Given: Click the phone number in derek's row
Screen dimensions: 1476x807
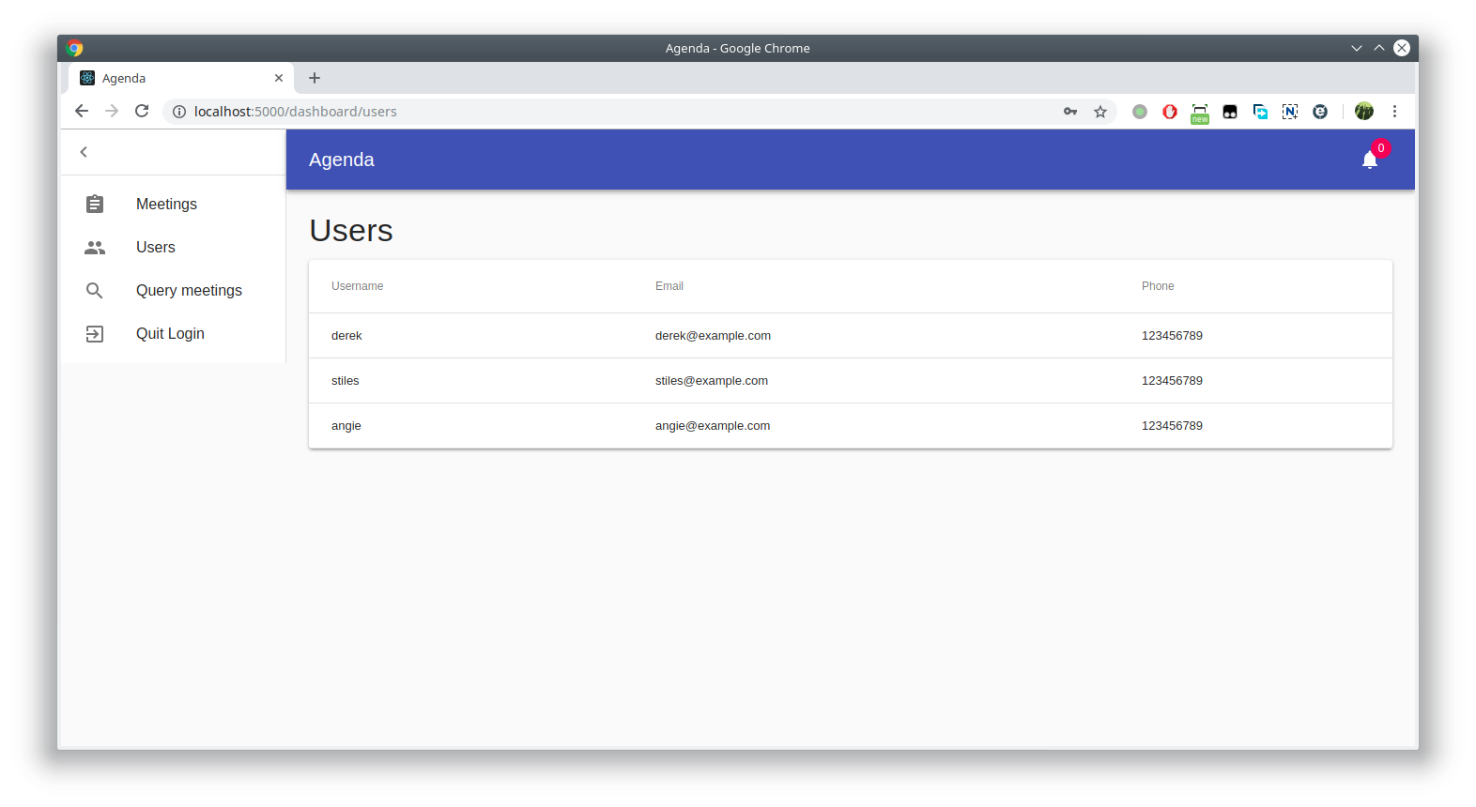Looking at the screenshot, I should 1172,336.
